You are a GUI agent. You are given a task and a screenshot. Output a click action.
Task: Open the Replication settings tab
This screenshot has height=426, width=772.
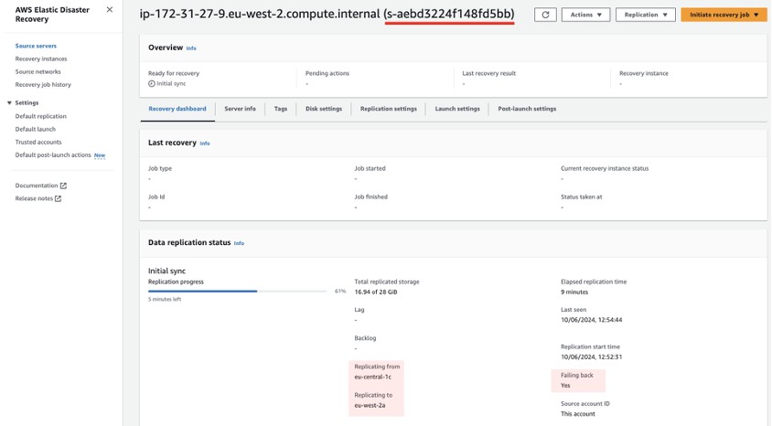pos(389,109)
